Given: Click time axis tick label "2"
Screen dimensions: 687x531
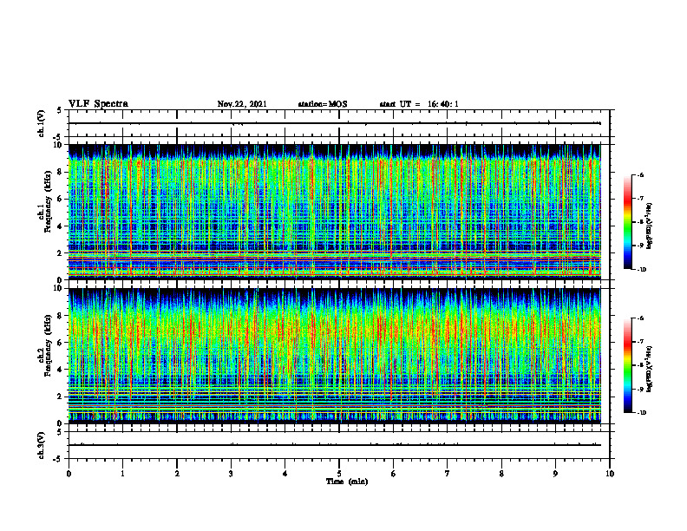Looking at the screenshot, I should click(177, 474).
